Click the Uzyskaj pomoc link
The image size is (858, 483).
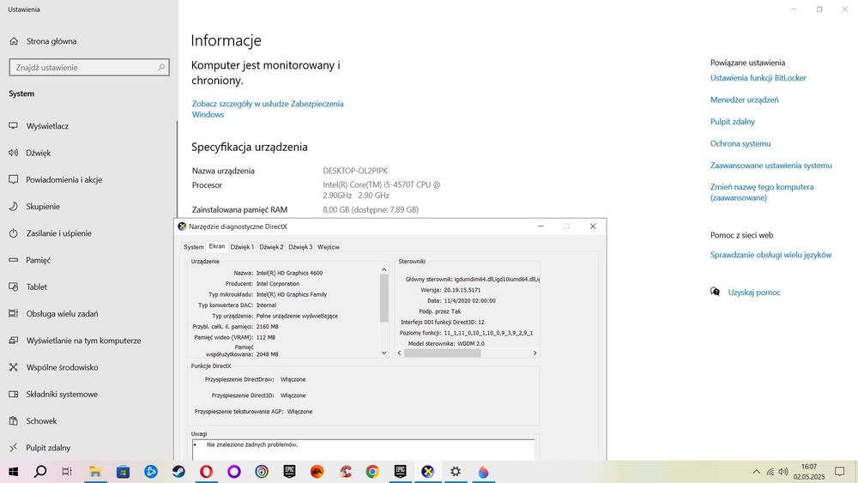click(754, 292)
